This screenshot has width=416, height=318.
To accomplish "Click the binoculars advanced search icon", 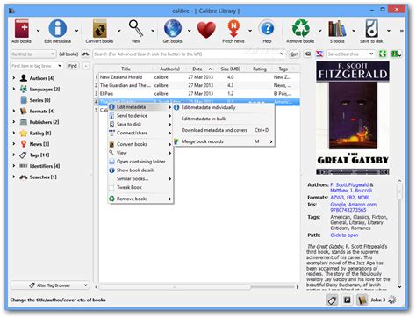I will 85,54.
